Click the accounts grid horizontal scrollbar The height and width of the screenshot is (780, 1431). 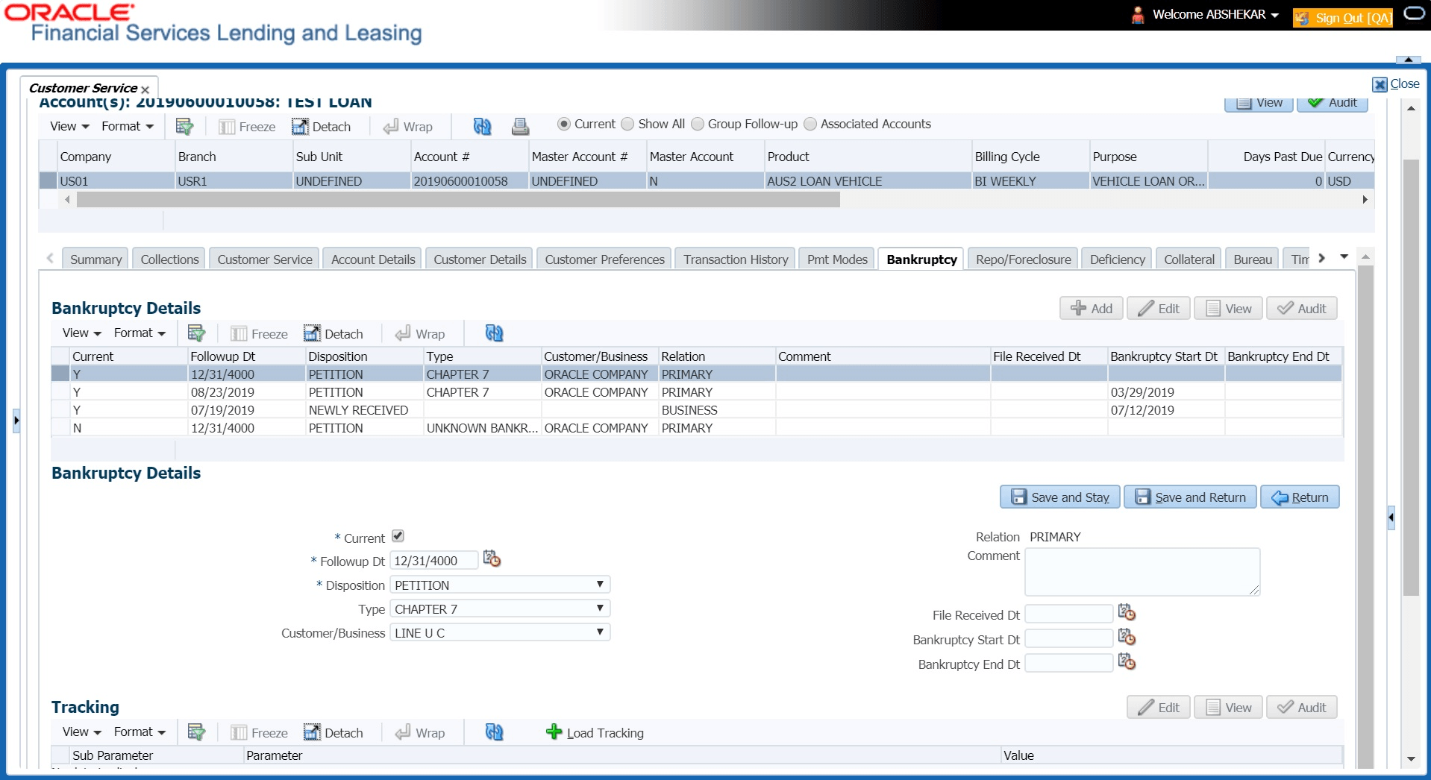(x=458, y=200)
